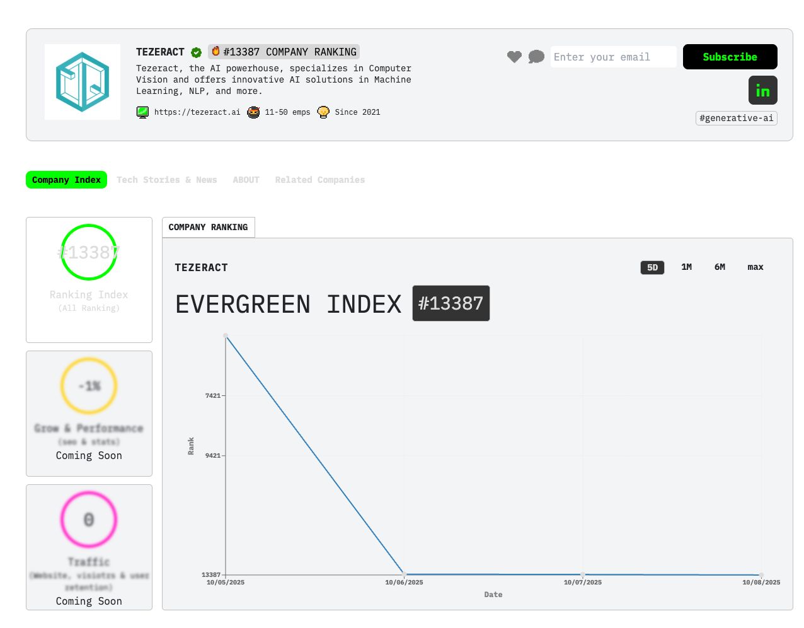Click the green verified badge icon

point(197,52)
